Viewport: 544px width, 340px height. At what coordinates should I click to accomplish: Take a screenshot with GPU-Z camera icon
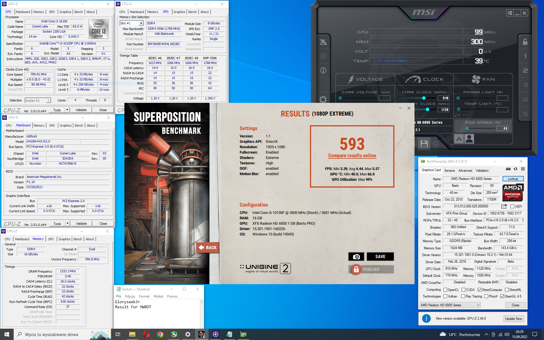point(508,169)
